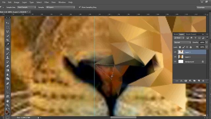Hide Layer 2 with its eye icon
211x119 pixels.
[175, 57]
